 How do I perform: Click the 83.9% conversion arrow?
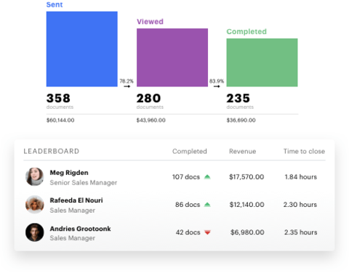217,86
